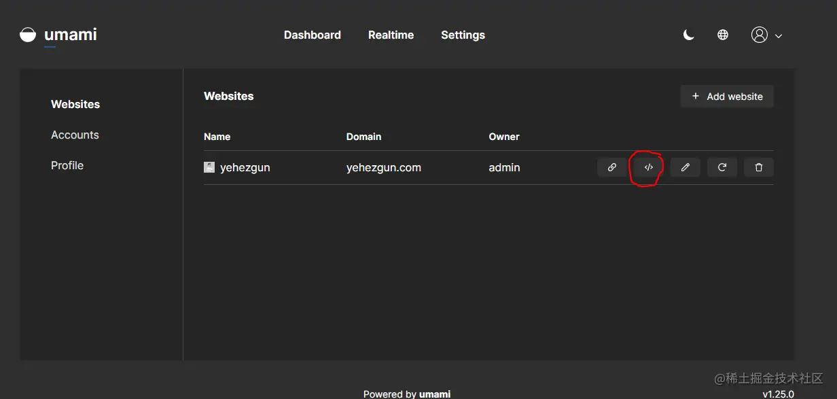Click the small favicon thumbnail beside yehezgun
Viewport: 837px width, 399px height.
(209, 167)
